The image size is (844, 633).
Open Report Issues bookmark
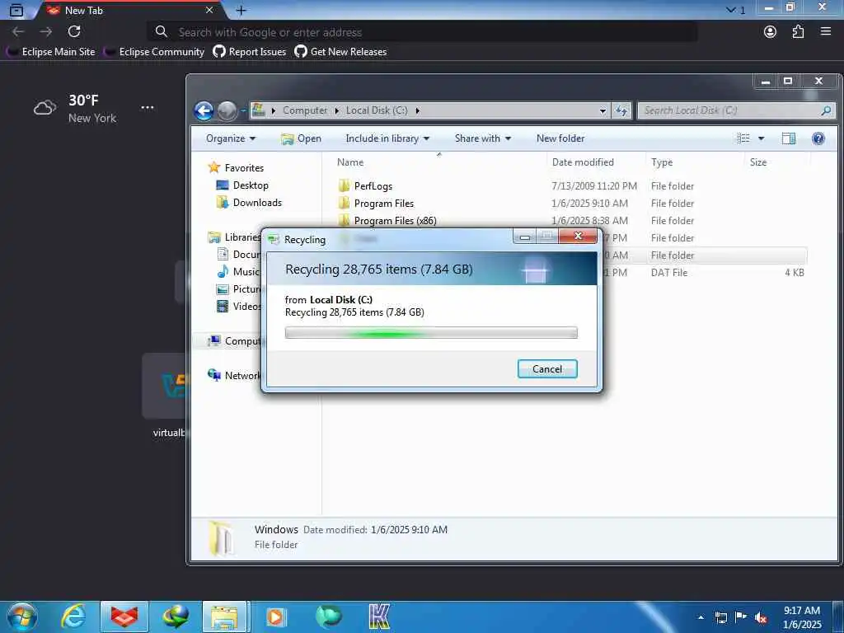[x=250, y=52]
